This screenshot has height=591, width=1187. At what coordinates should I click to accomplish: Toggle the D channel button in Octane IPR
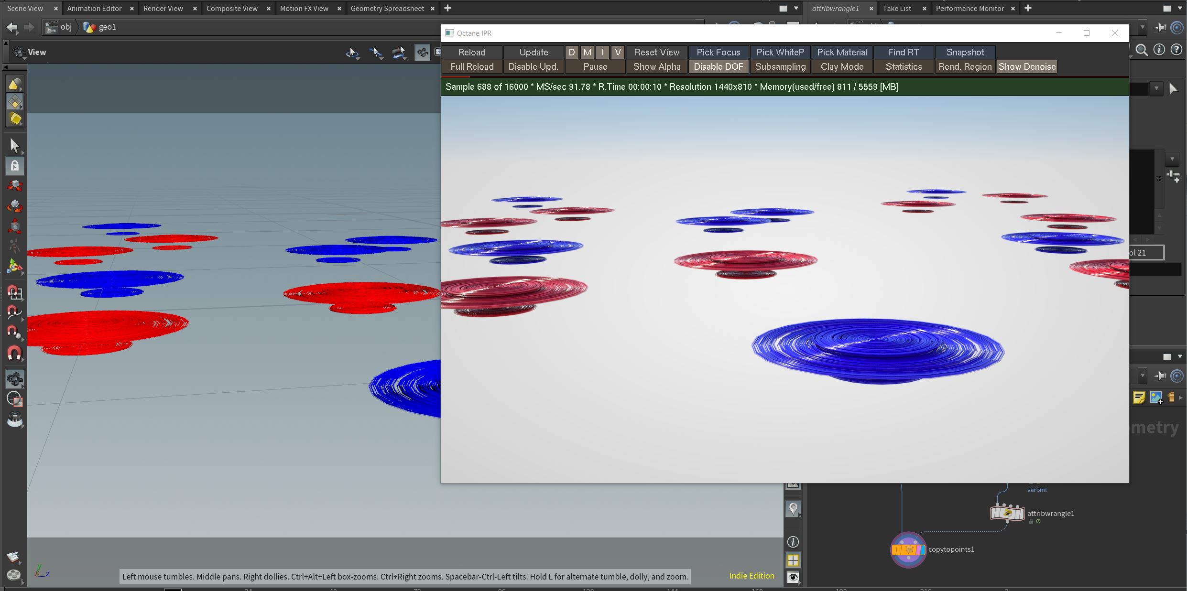(x=571, y=52)
